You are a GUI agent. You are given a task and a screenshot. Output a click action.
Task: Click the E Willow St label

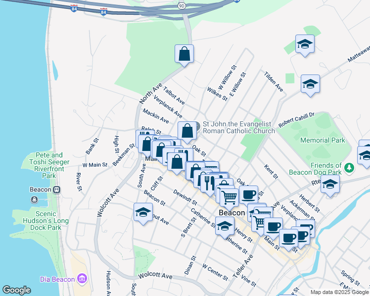click(238, 84)
